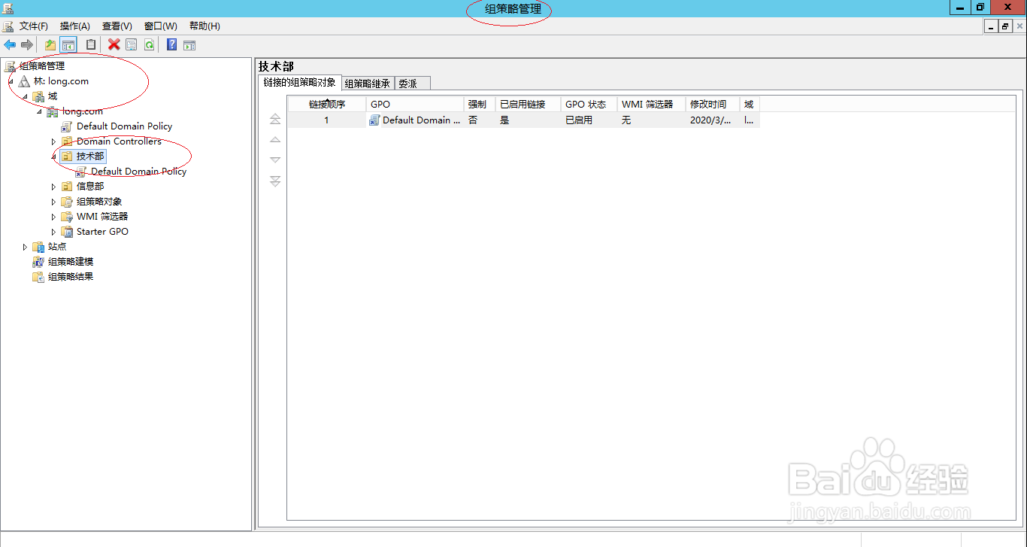Expand the 组策略对象 node
Screen dimensions: 1027x547
pos(53,201)
